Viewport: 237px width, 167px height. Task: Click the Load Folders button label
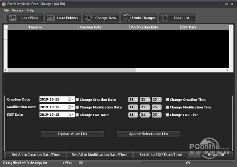coord(68,18)
